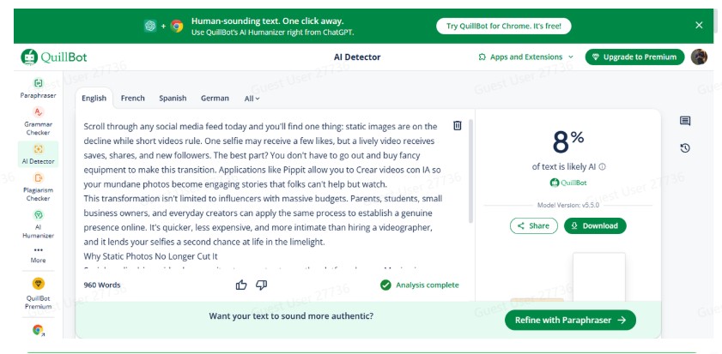
Task: Expand the Apps and Extensions menu
Action: click(526, 57)
